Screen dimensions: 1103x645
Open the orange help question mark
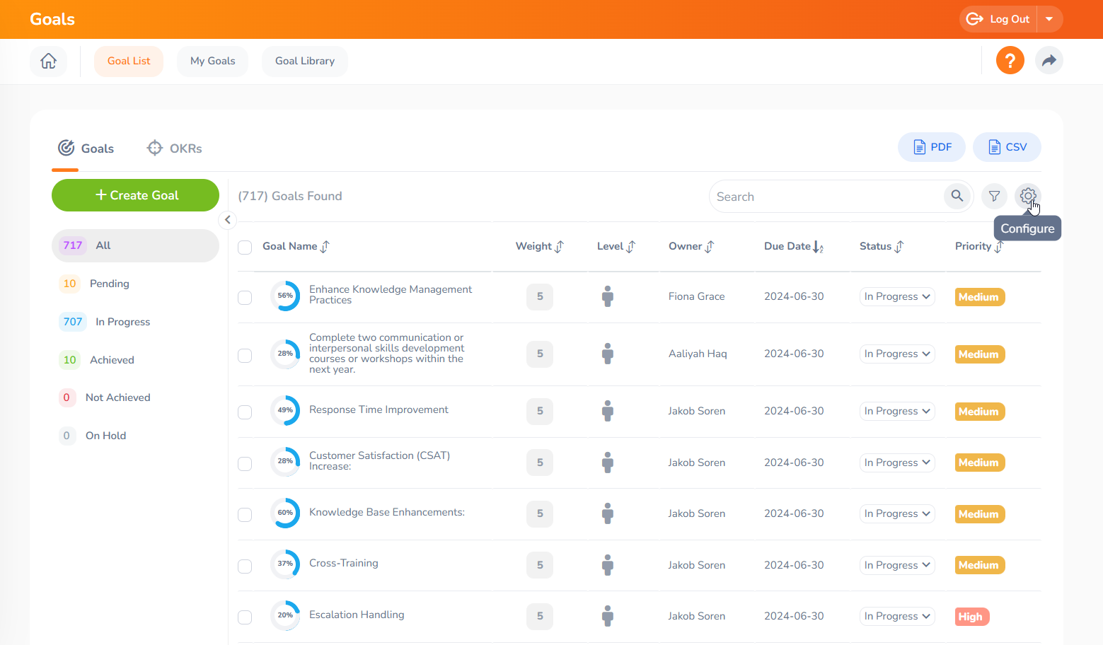click(1010, 61)
